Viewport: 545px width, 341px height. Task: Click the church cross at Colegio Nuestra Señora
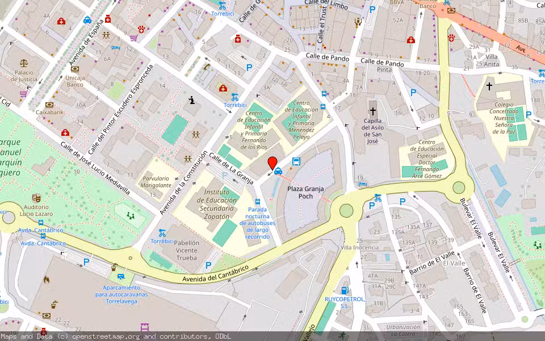[x=488, y=86]
